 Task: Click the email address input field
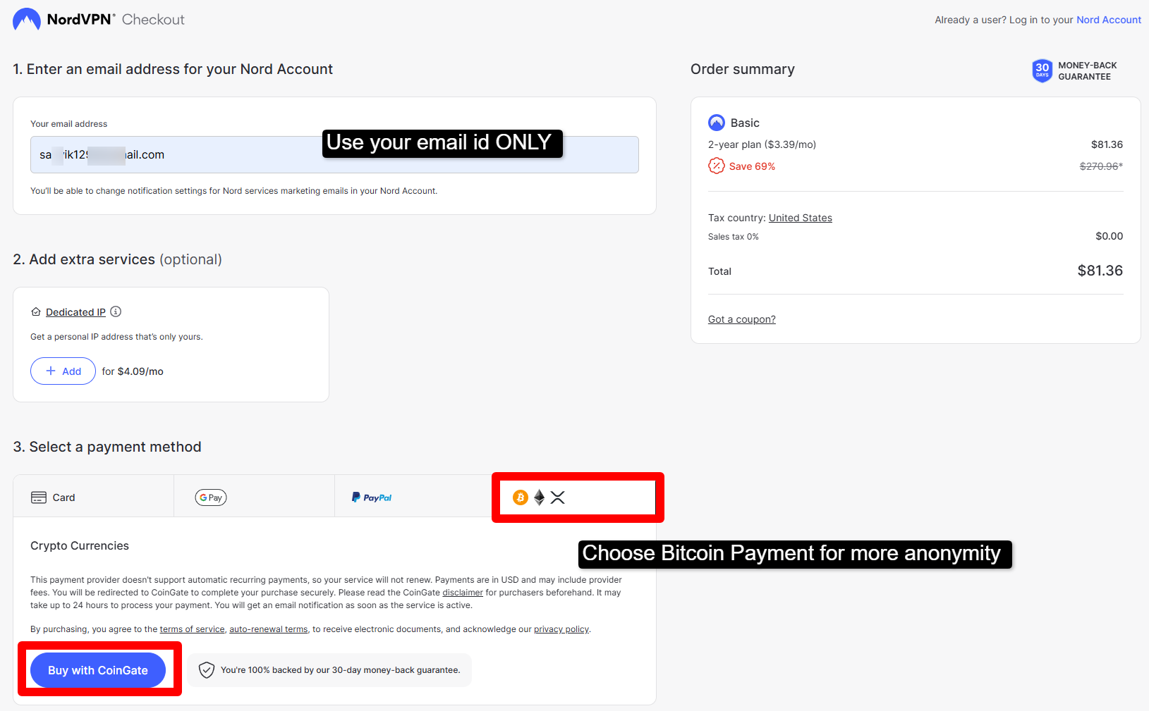(334, 154)
